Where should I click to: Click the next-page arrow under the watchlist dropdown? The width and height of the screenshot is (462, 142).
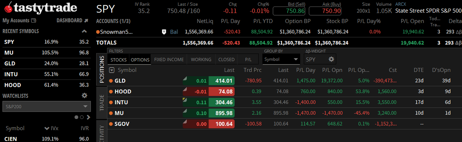pos(88,117)
